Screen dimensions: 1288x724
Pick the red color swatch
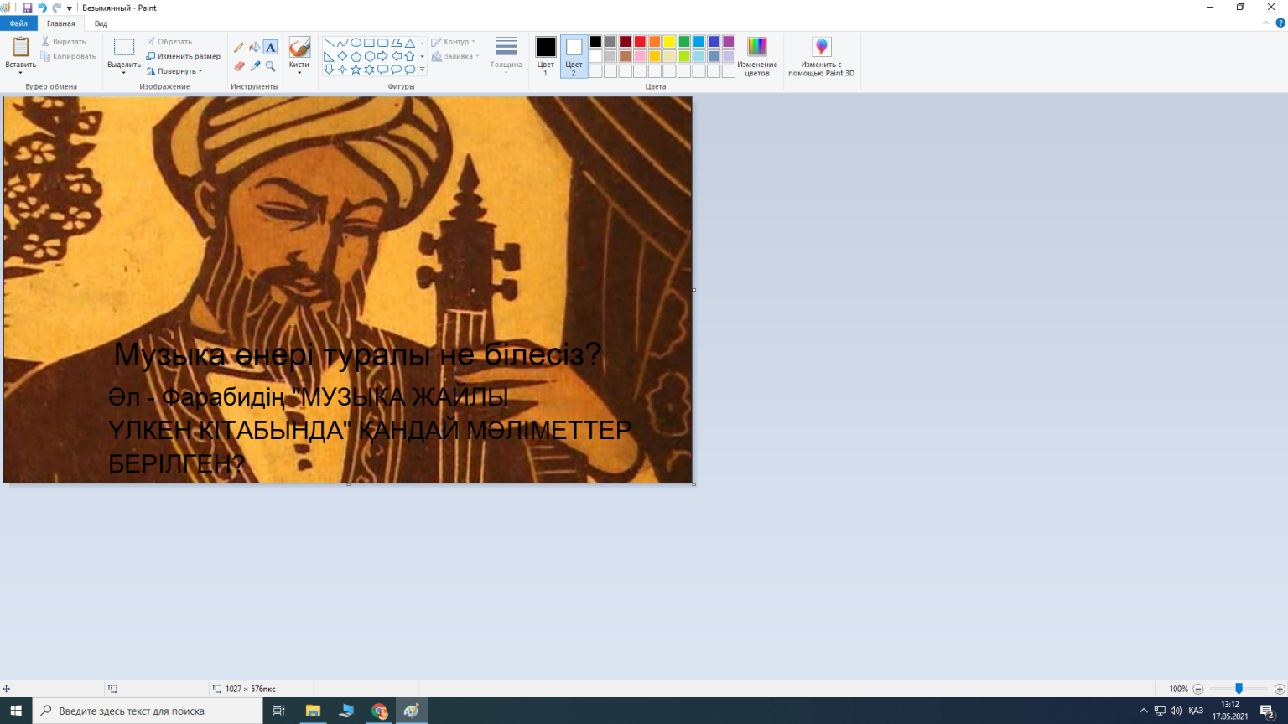(640, 42)
